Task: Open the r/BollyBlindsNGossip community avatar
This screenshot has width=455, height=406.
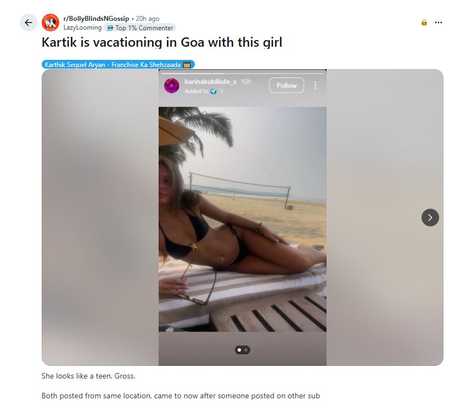Action: coord(50,23)
